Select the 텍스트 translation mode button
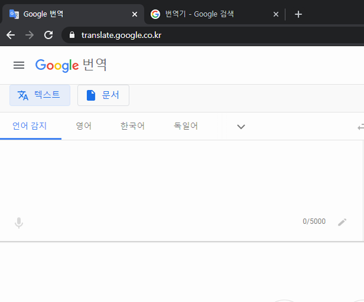This screenshot has width=364, height=302. (x=40, y=95)
